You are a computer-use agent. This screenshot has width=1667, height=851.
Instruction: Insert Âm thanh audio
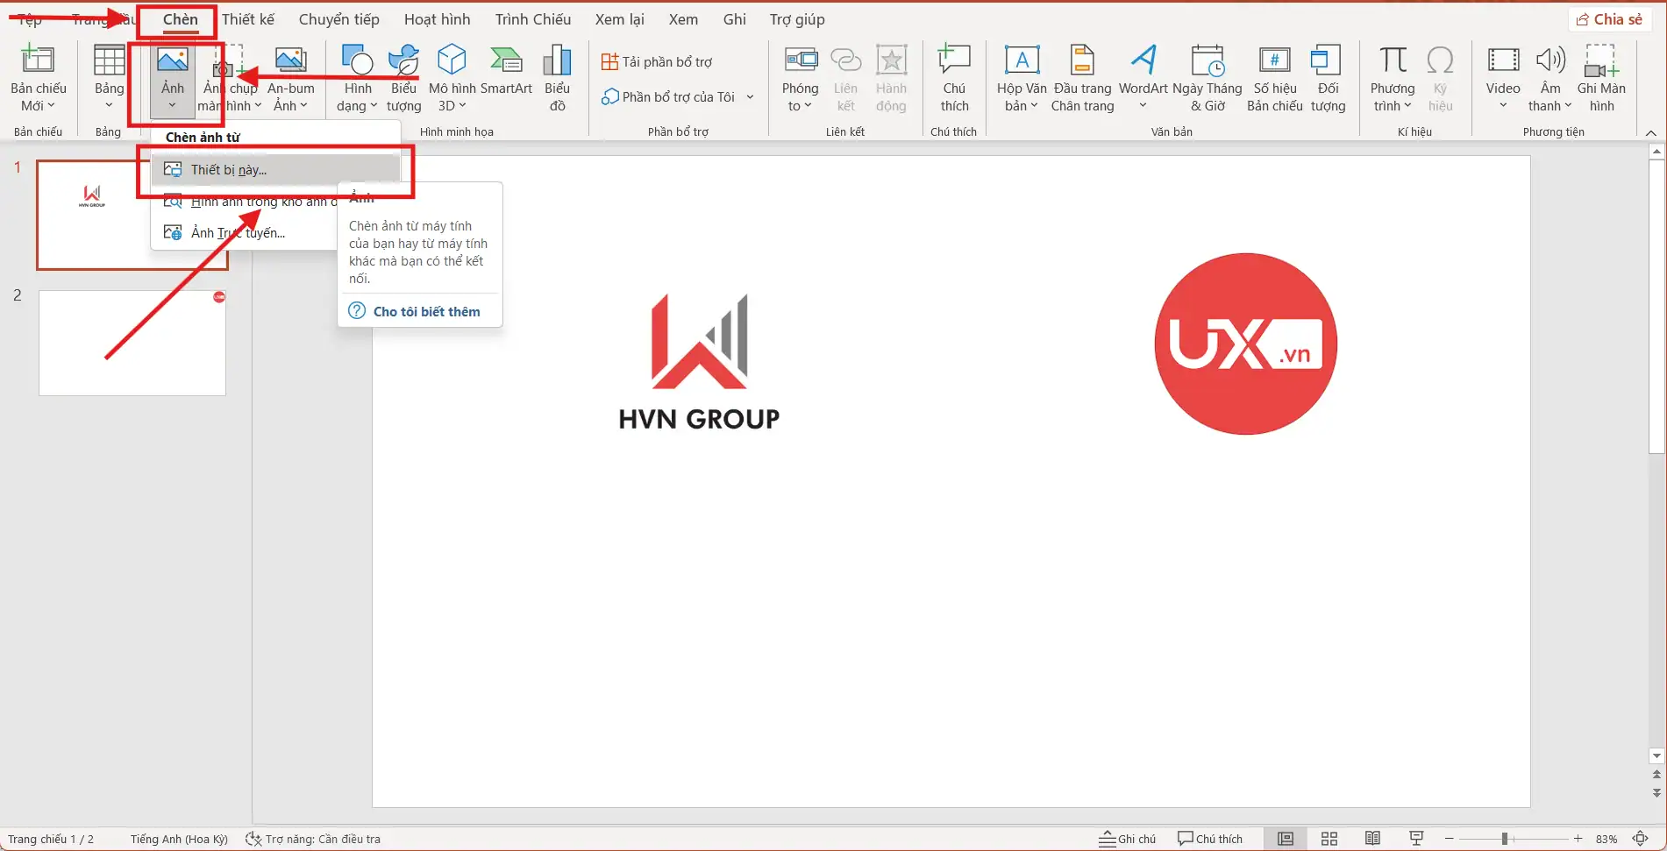[1550, 77]
